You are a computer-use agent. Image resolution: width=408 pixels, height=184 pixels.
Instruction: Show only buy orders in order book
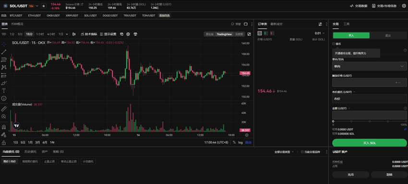(x=265, y=33)
